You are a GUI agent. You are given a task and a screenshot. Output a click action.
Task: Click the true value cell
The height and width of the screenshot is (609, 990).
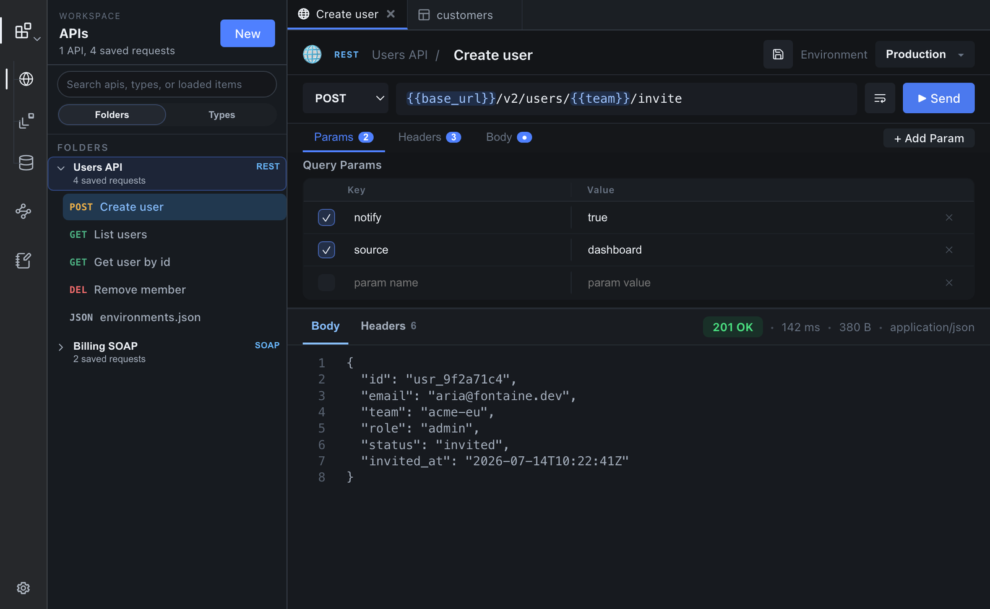(x=598, y=217)
